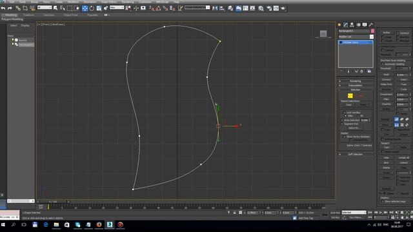Image resolution: width=413 pixels, height=232 pixels.
Task: Activate the Select and Rotate tool
Action: point(92,8)
